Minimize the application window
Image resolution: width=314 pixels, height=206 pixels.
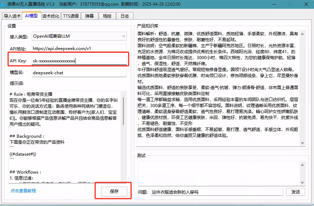[x=273, y=4]
